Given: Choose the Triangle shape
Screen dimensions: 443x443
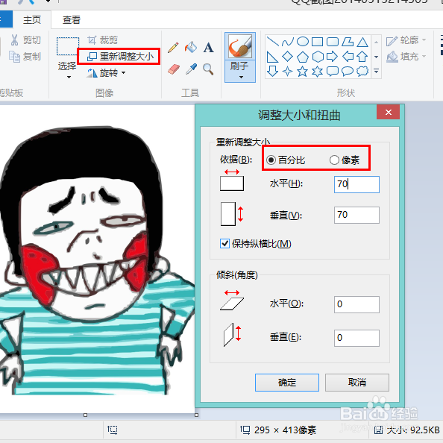Looking at the screenshot, I should point(362,42).
